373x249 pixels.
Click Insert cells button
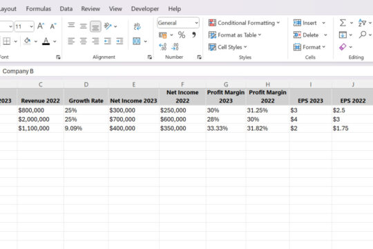pyautogui.click(x=305, y=23)
